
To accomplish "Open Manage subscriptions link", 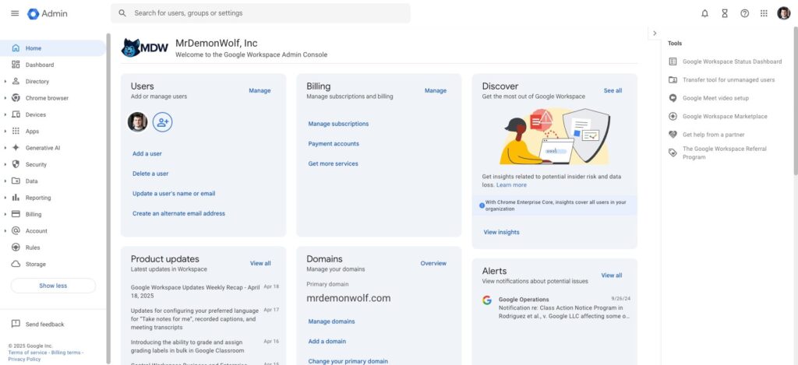I will 338,124.
